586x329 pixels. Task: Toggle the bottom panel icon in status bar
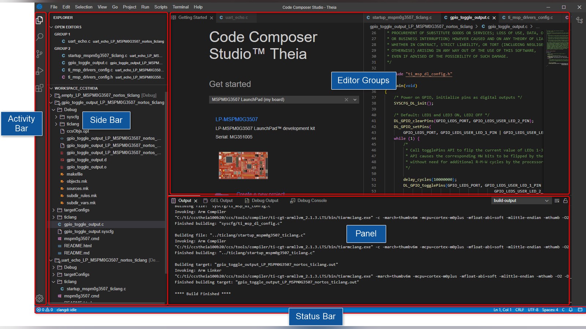point(580,310)
